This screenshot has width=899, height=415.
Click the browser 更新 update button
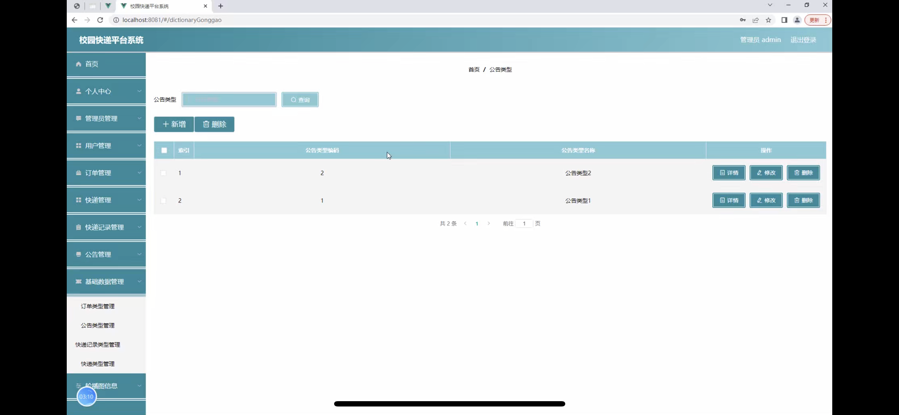[x=817, y=20]
